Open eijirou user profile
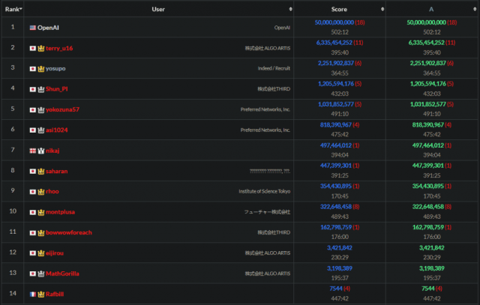This screenshot has width=480, height=305. (55, 253)
